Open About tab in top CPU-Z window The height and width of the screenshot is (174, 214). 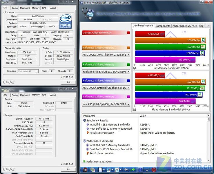pos(53,8)
